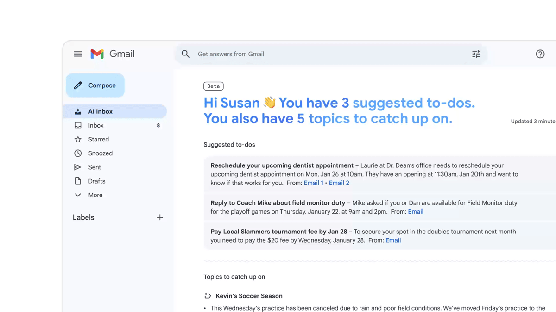This screenshot has width=556, height=312.
Task: Open the Email link from Coach Mike
Action: pyautogui.click(x=416, y=211)
